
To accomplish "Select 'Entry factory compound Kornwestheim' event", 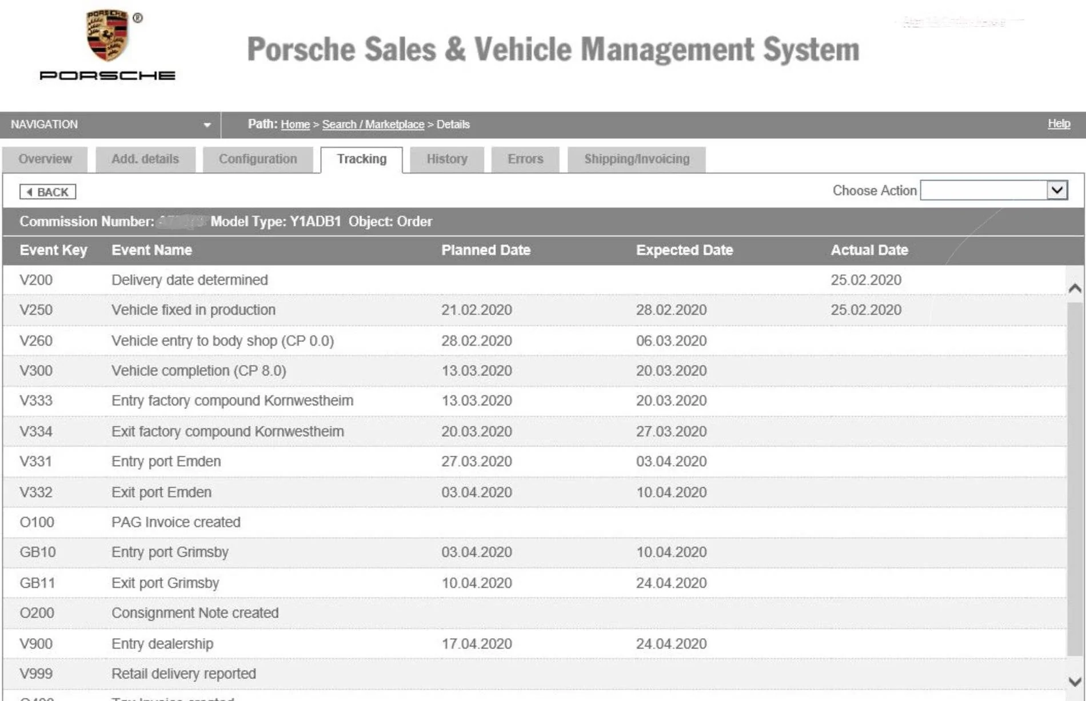I will point(233,401).
